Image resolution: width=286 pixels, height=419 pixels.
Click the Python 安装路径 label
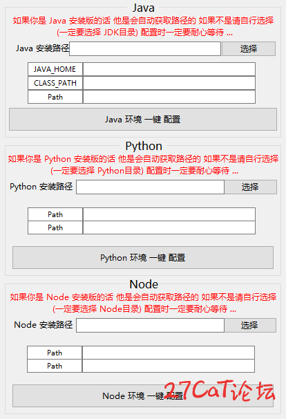click(41, 187)
